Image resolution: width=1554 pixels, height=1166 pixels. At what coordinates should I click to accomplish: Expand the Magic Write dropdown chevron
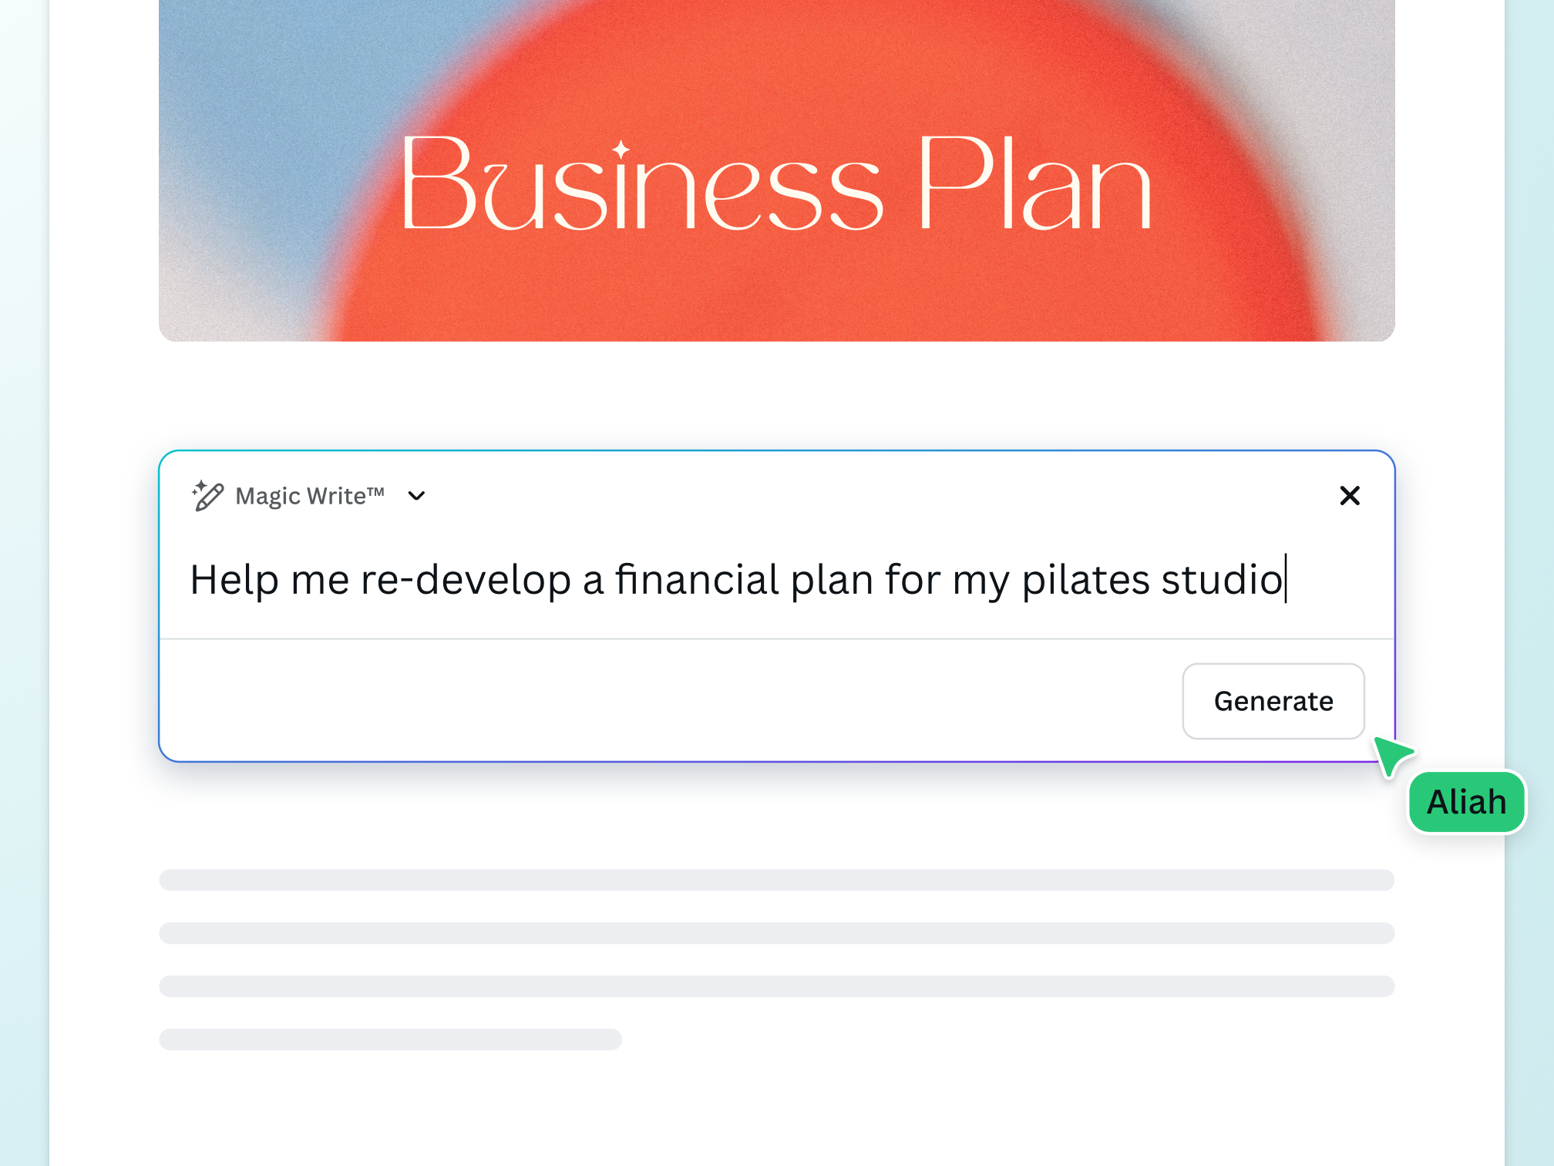point(416,496)
